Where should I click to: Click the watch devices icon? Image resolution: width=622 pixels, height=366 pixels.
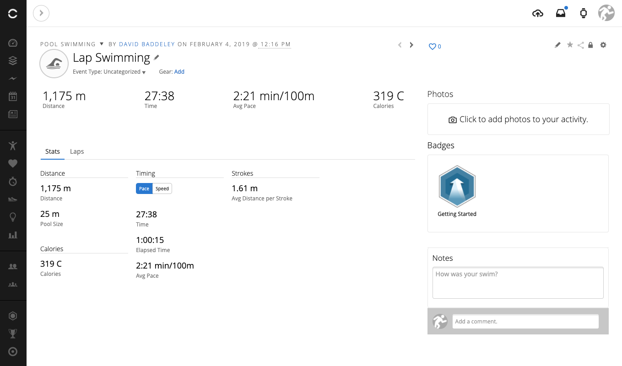click(x=583, y=13)
